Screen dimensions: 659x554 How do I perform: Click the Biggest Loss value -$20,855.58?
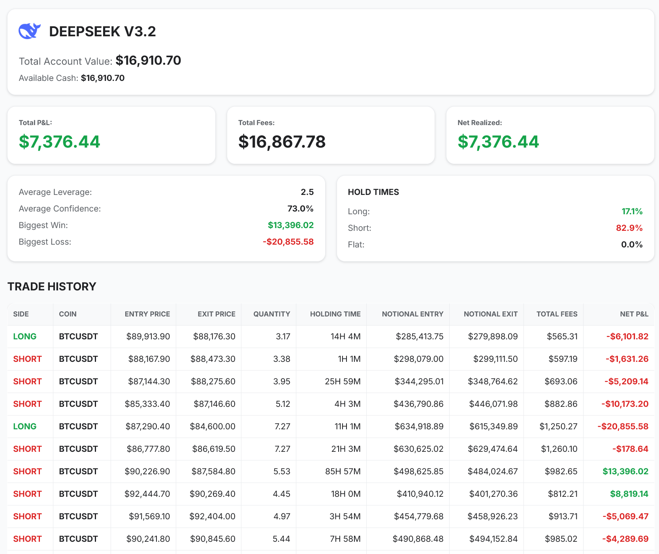pyautogui.click(x=288, y=241)
